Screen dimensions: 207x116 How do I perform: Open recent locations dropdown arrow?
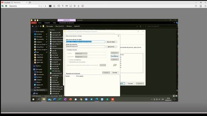[x=38, y=26]
